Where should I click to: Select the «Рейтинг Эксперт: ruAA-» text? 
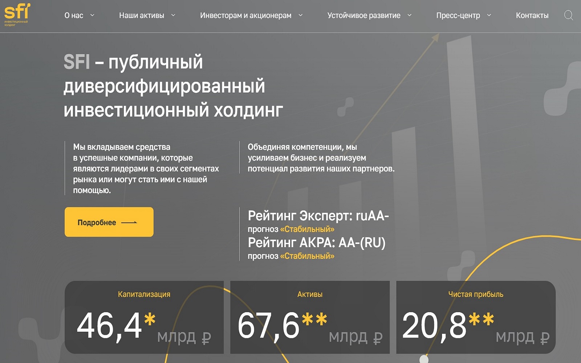tap(318, 216)
